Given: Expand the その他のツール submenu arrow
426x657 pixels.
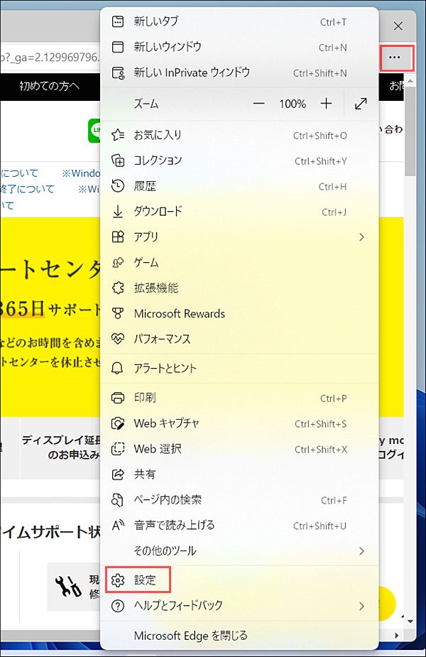Looking at the screenshot, I should pos(361,551).
